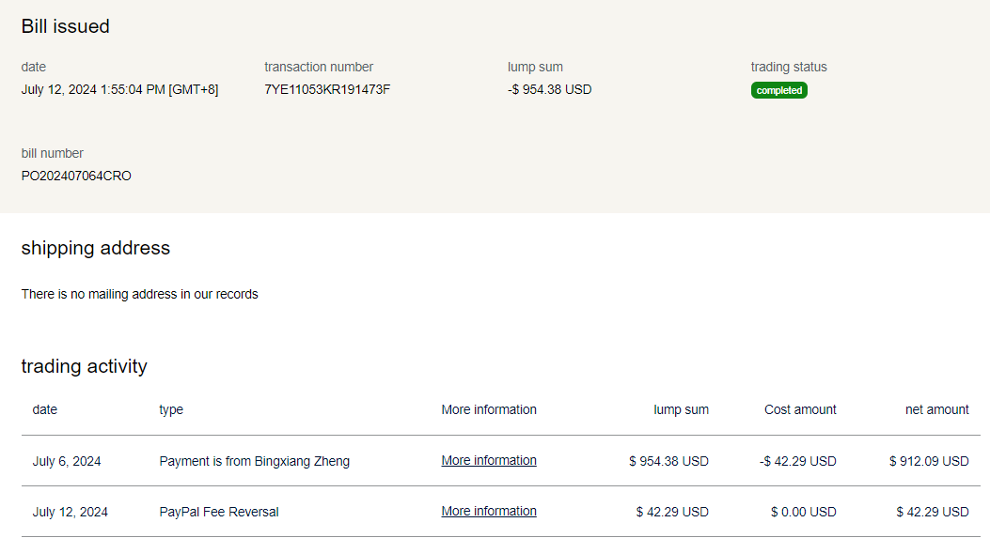
Task: Click the trading activity heading
Action: (85, 366)
